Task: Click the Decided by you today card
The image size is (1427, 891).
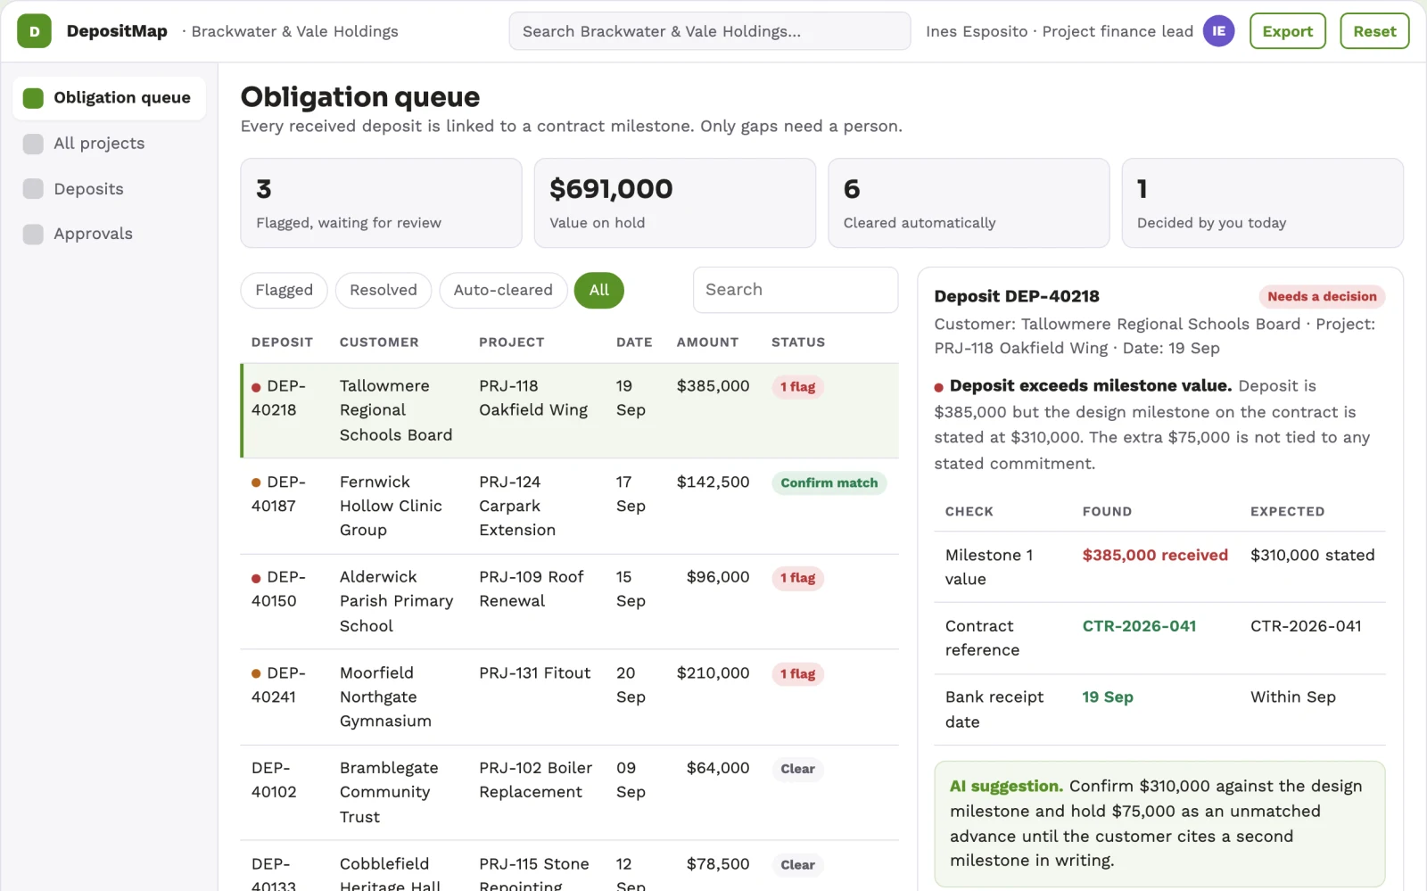Action: click(1262, 203)
